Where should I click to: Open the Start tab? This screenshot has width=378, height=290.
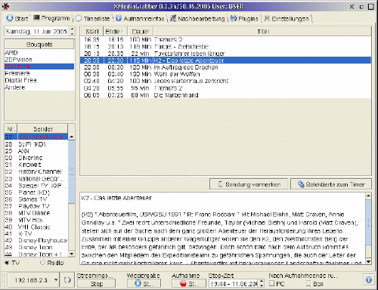tap(17, 19)
